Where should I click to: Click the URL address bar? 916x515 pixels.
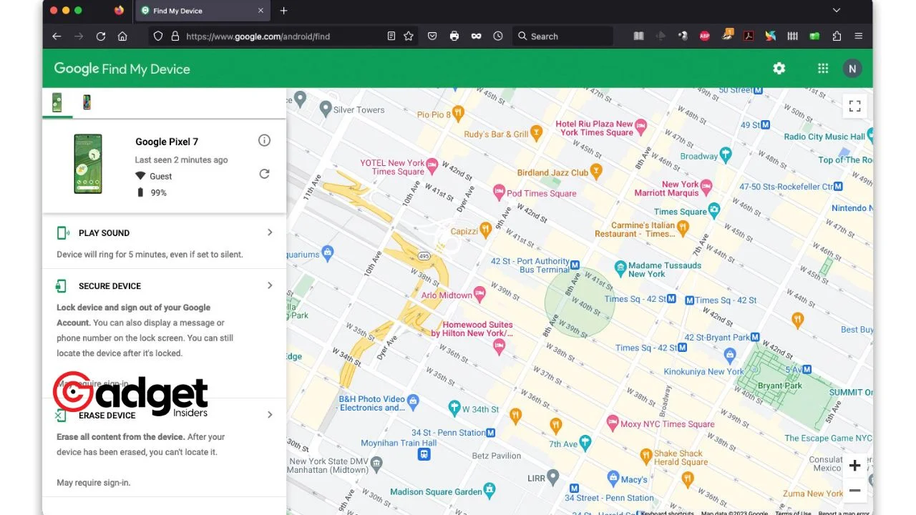coord(285,36)
